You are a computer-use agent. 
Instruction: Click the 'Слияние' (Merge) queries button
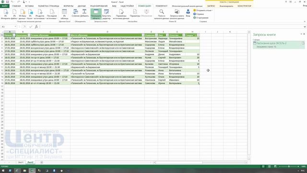pyautogui.click(x=75, y=13)
